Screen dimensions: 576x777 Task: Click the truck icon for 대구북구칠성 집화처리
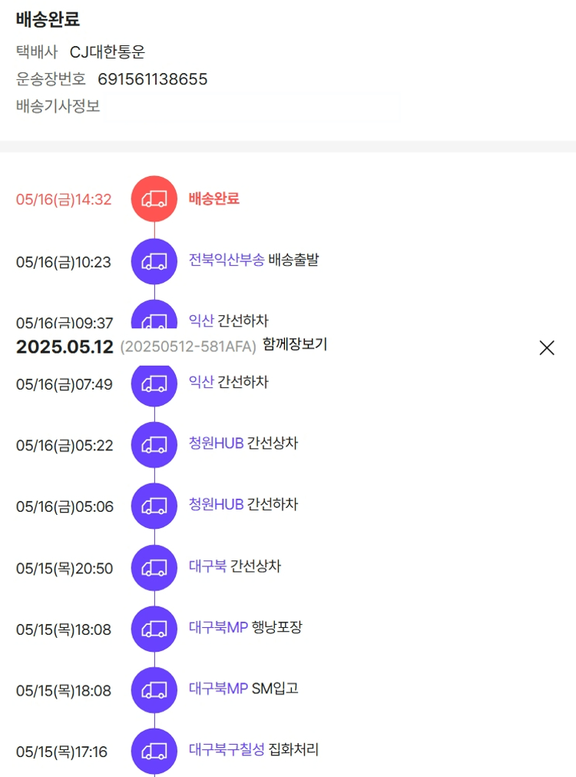pos(154,751)
